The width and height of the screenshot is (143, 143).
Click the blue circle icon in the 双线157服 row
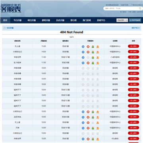pos(83,58)
